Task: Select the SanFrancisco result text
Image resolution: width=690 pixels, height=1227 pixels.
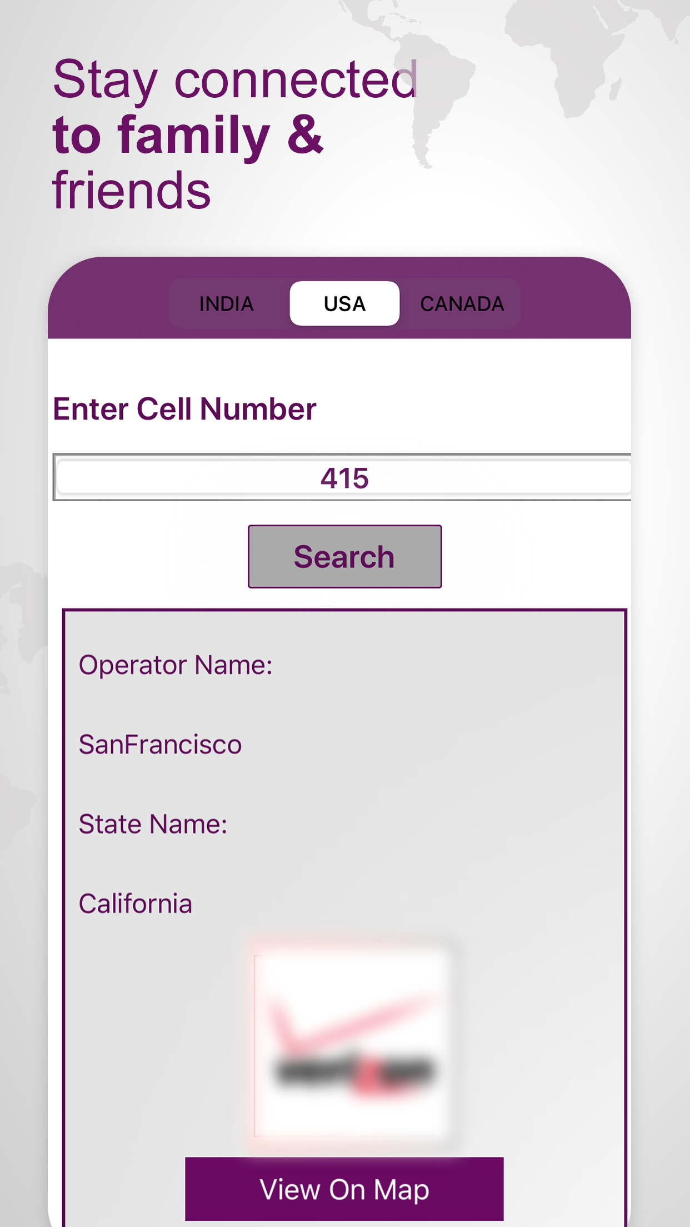Action: click(x=160, y=745)
